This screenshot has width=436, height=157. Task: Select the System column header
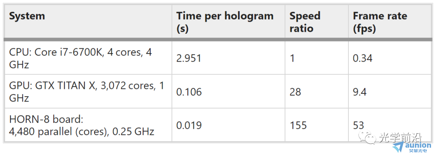(27, 16)
